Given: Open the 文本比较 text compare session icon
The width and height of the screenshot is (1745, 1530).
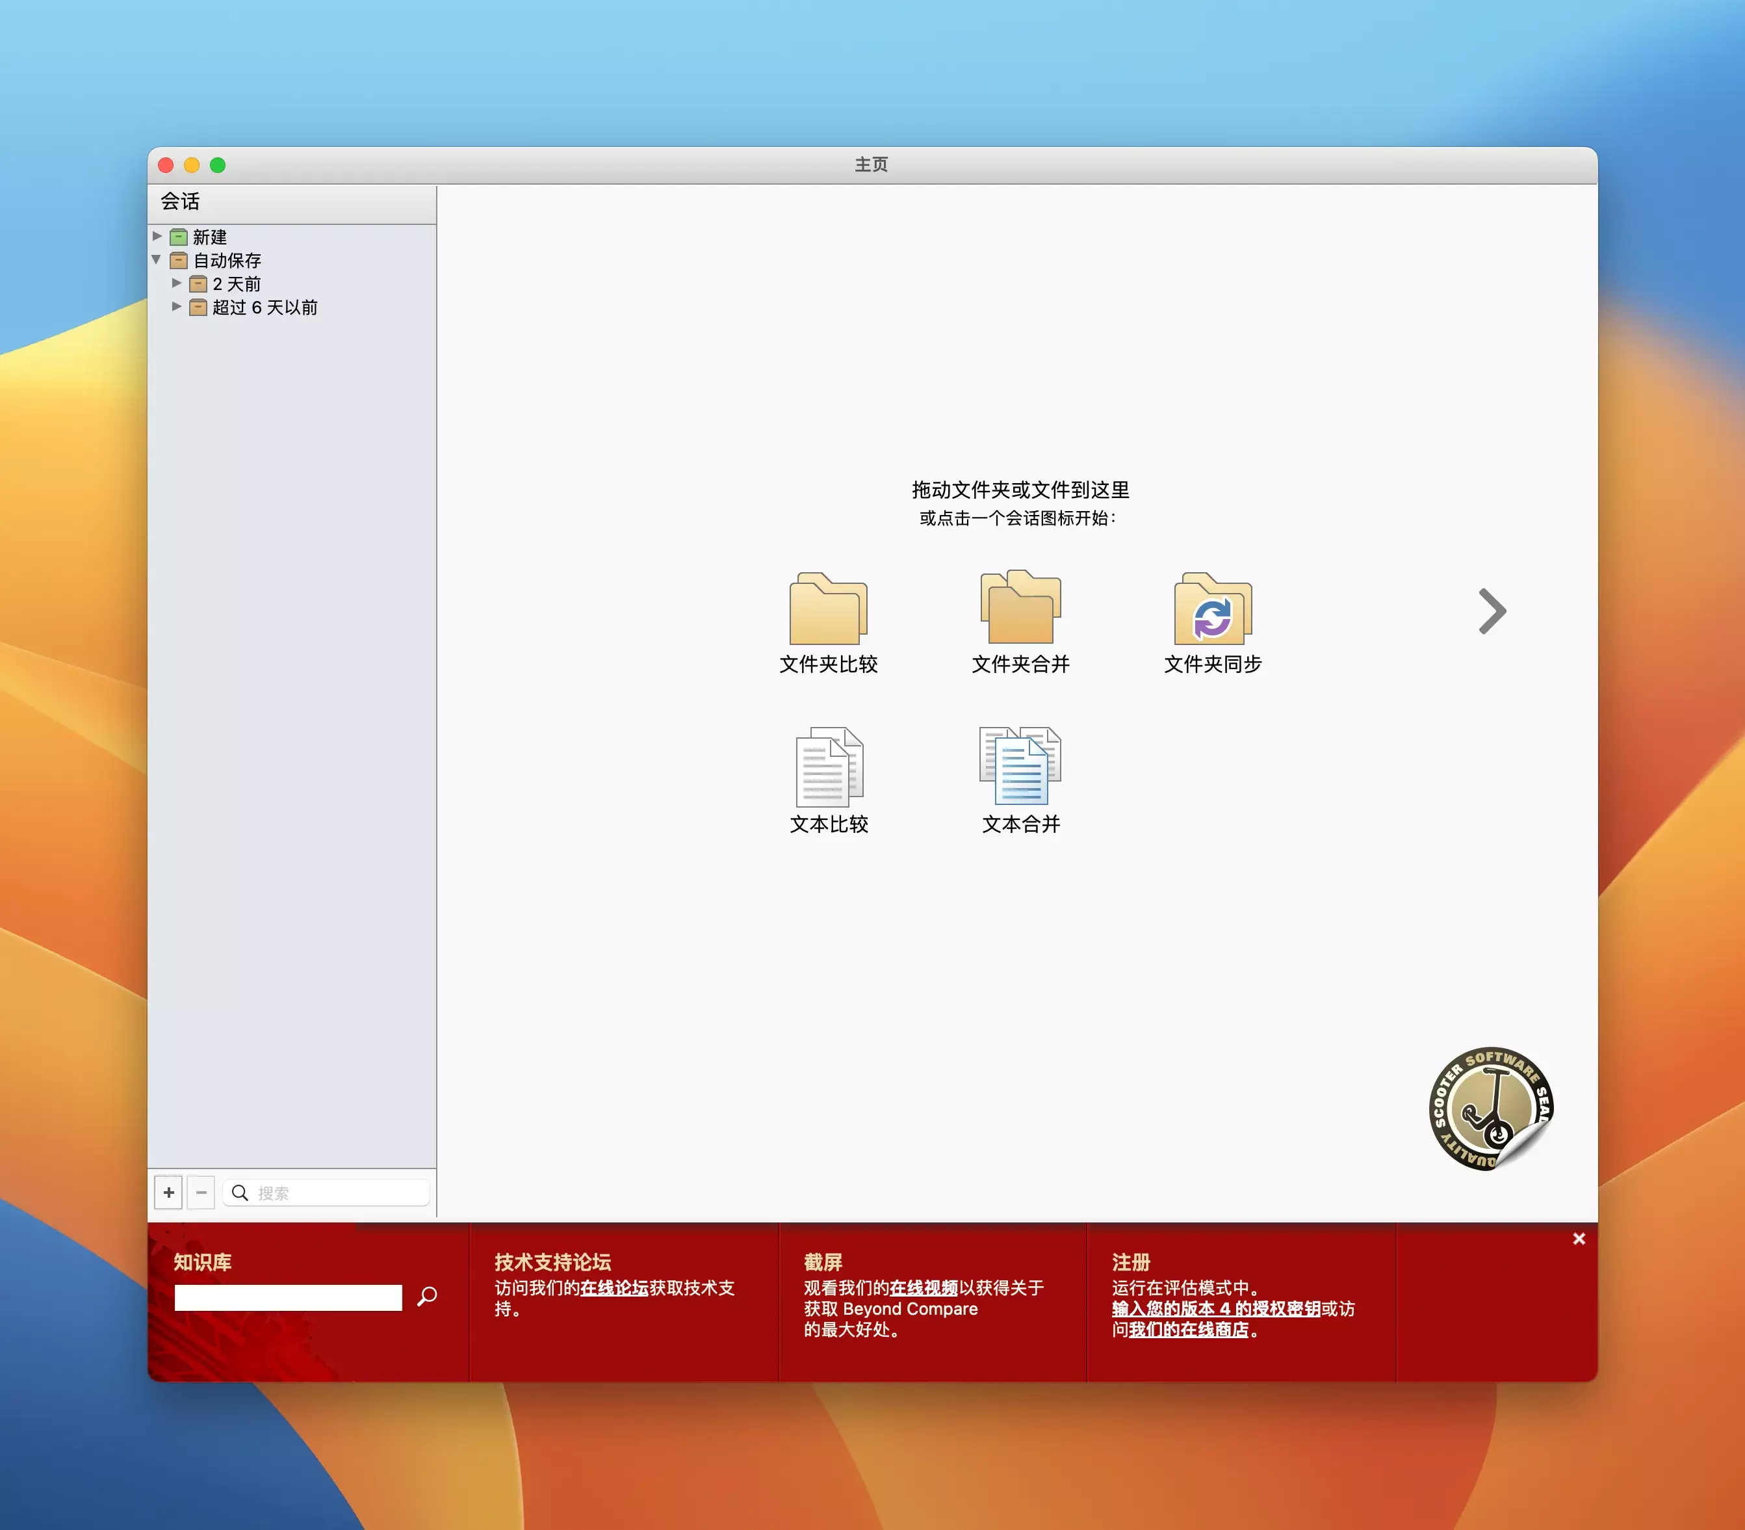Looking at the screenshot, I should [x=828, y=767].
